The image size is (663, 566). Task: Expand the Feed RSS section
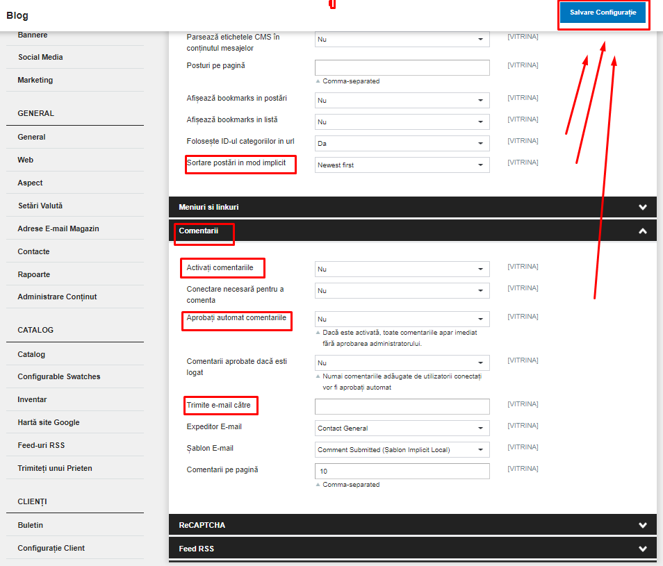413,548
